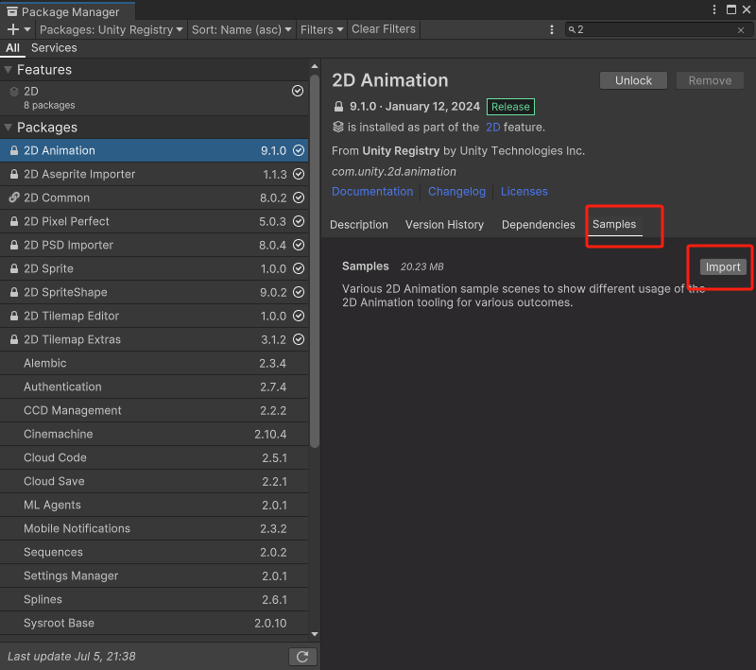Viewport: 756px width, 670px height.
Task: Collapse the Features section
Action: click(x=8, y=70)
